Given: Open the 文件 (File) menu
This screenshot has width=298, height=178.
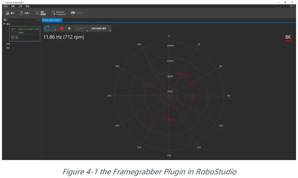Looking at the screenshot, I should pyautogui.click(x=5, y=6).
